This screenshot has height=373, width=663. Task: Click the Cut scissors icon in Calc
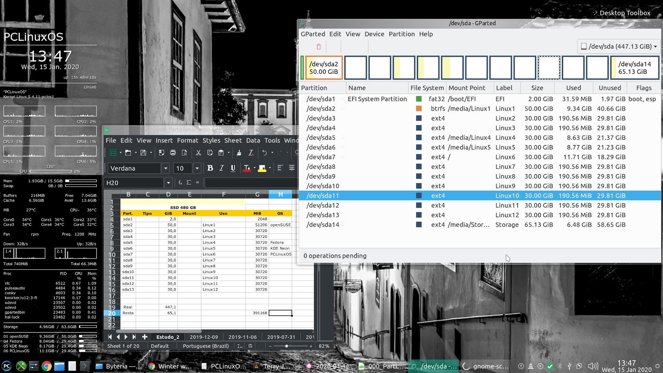tap(198, 153)
